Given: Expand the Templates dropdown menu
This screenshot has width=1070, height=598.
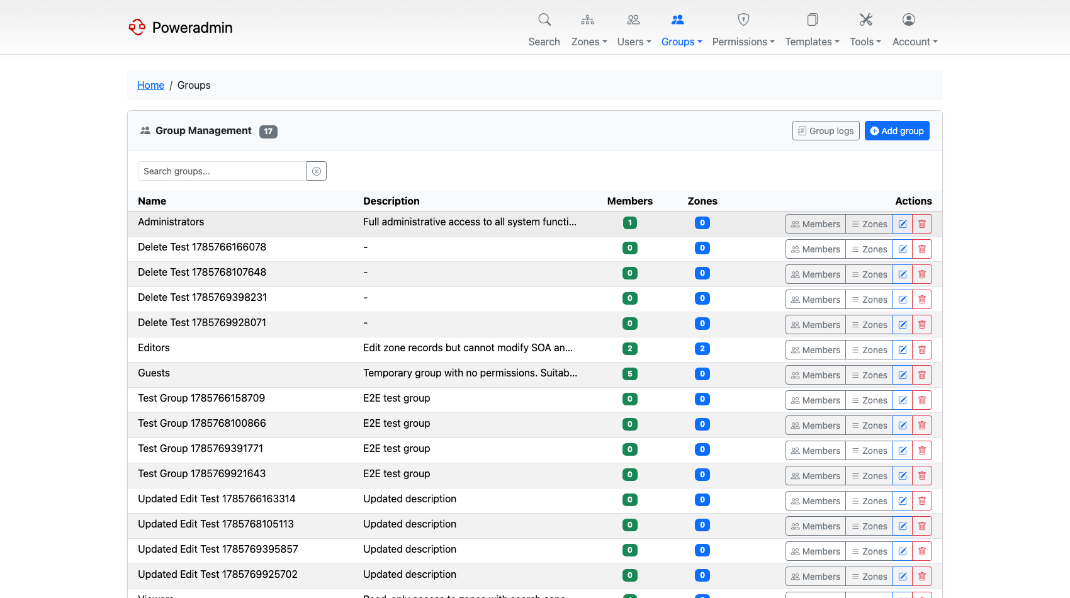Looking at the screenshot, I should coord(812,30).
